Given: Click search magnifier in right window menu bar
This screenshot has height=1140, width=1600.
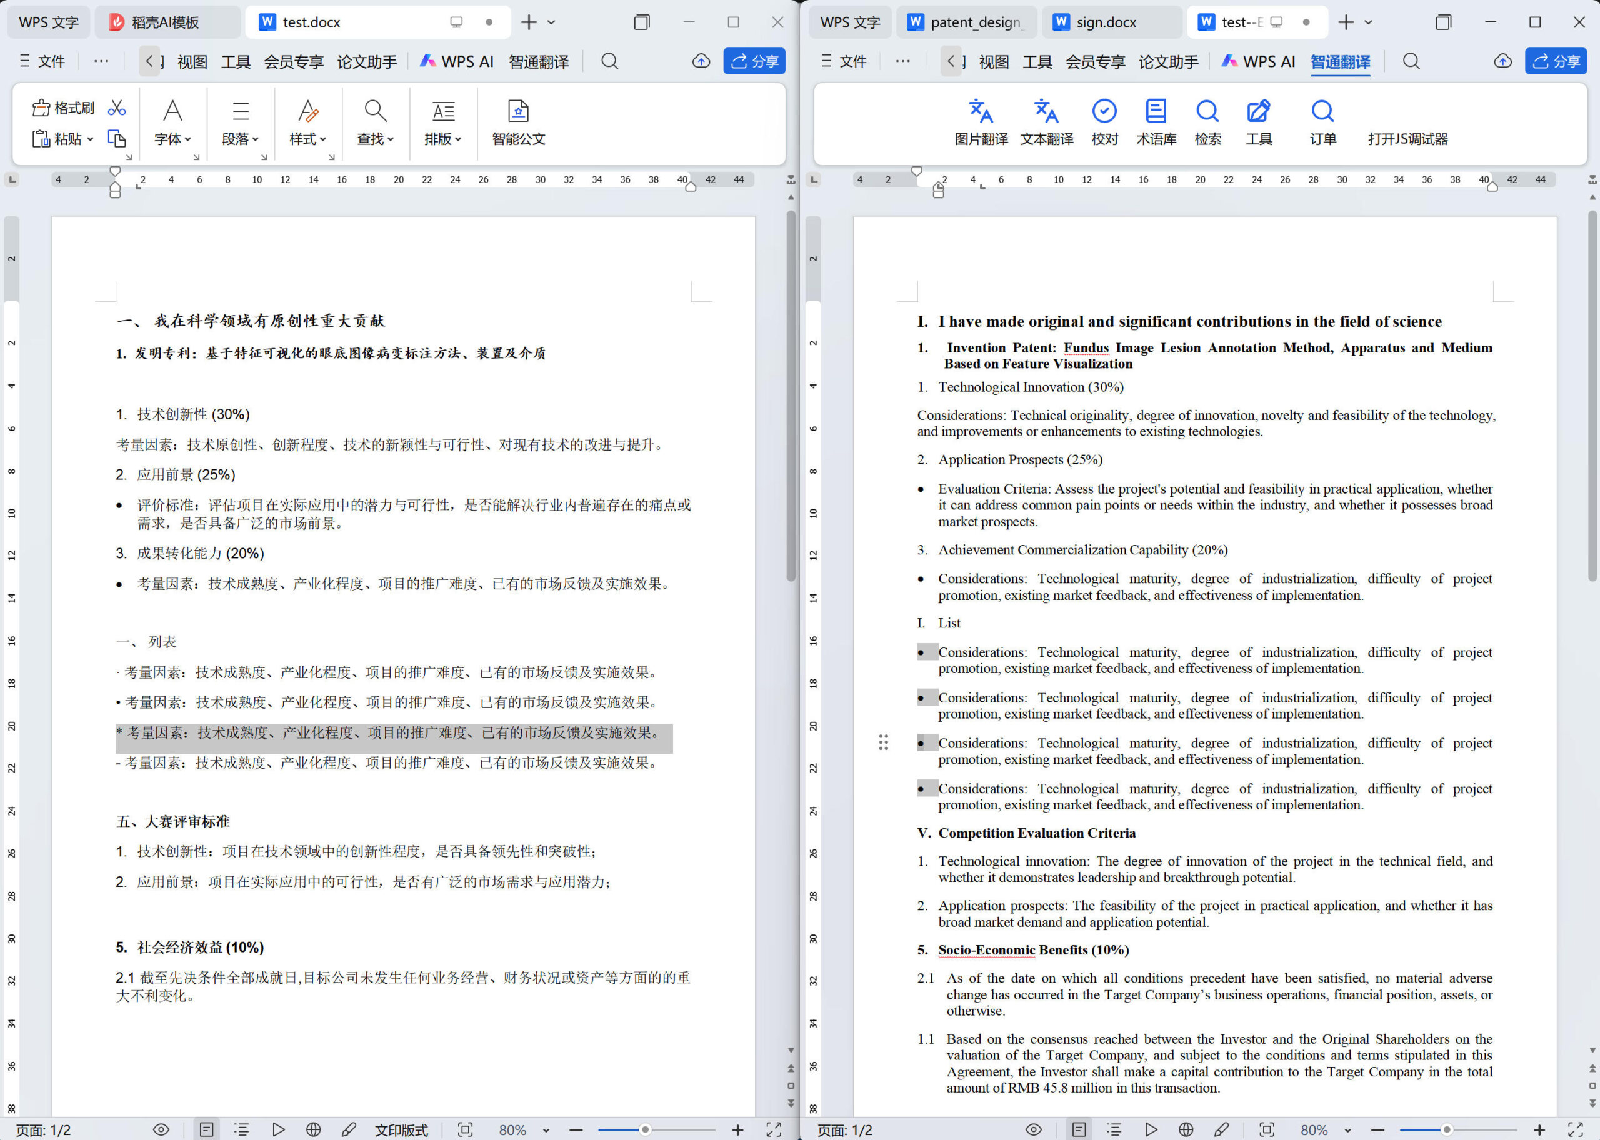Looking at the screenshot, I should coord(1411,61).
